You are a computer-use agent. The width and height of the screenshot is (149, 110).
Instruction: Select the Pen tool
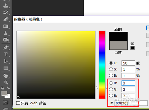6,47
